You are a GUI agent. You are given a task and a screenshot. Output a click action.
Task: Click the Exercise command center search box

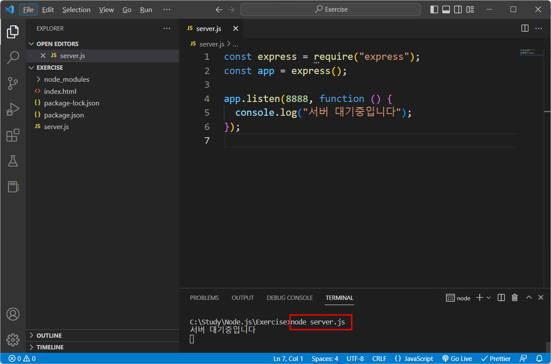click(x=331, y=9)
